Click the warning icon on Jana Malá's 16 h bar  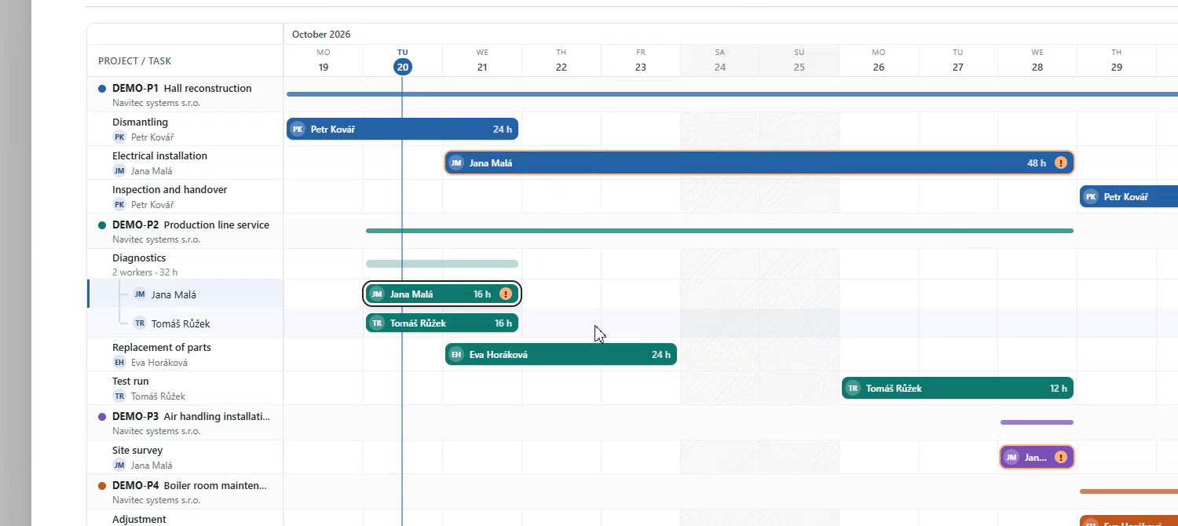tap(506, 294)
